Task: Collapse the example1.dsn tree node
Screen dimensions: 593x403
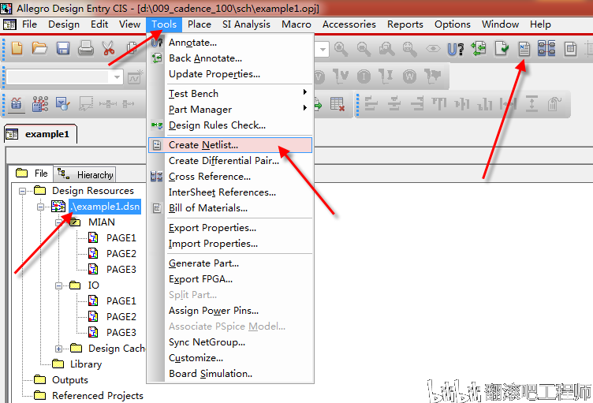Action: click(x=40, y=207)
